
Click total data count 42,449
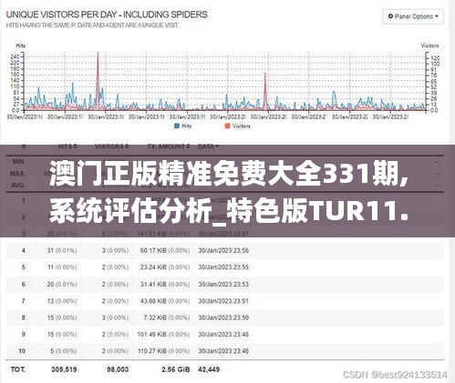[209, 369]
